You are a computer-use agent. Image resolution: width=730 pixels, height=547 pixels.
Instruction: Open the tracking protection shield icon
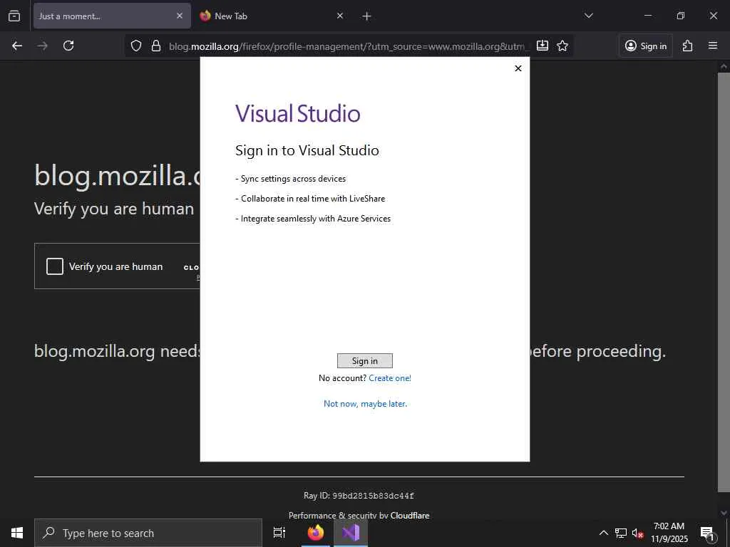(x=136, y=46)
